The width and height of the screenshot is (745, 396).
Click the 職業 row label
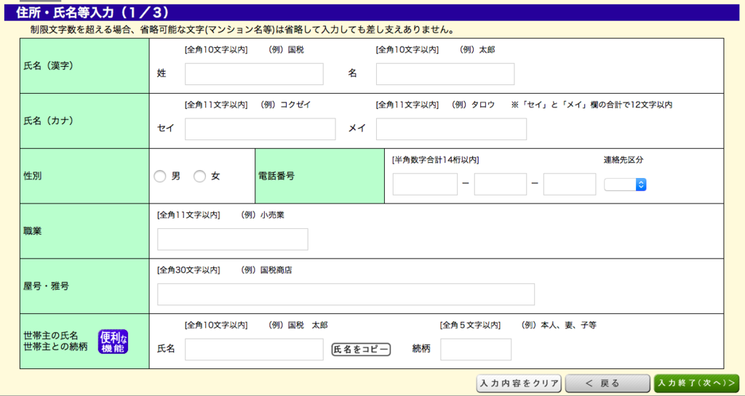[x=32, y=231]
